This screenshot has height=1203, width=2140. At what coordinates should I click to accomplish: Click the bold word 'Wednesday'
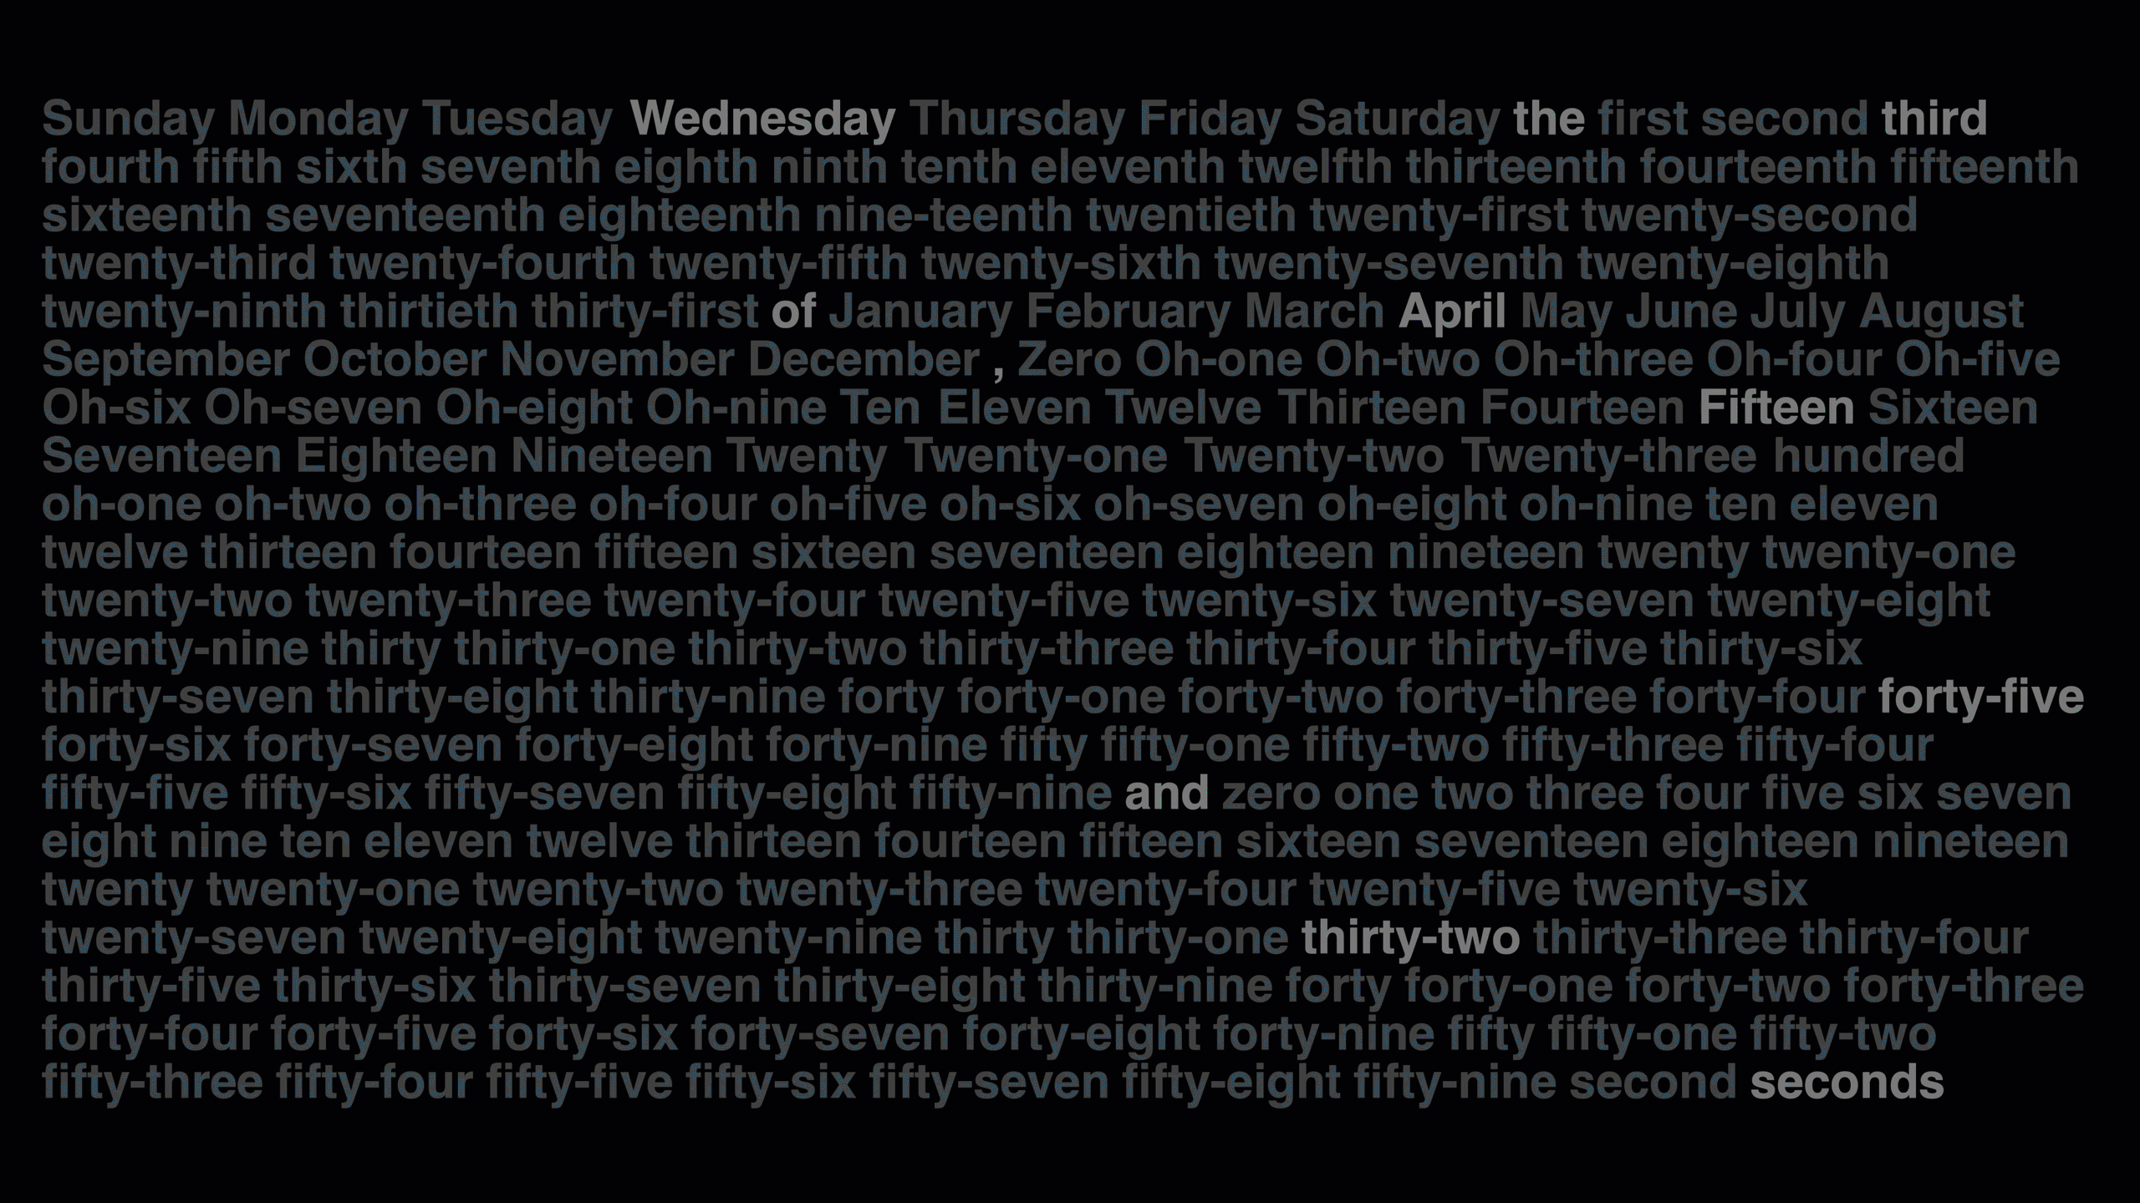(760, 118)
